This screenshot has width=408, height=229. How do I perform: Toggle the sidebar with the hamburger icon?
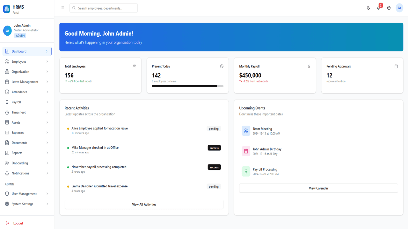(63, 8)
